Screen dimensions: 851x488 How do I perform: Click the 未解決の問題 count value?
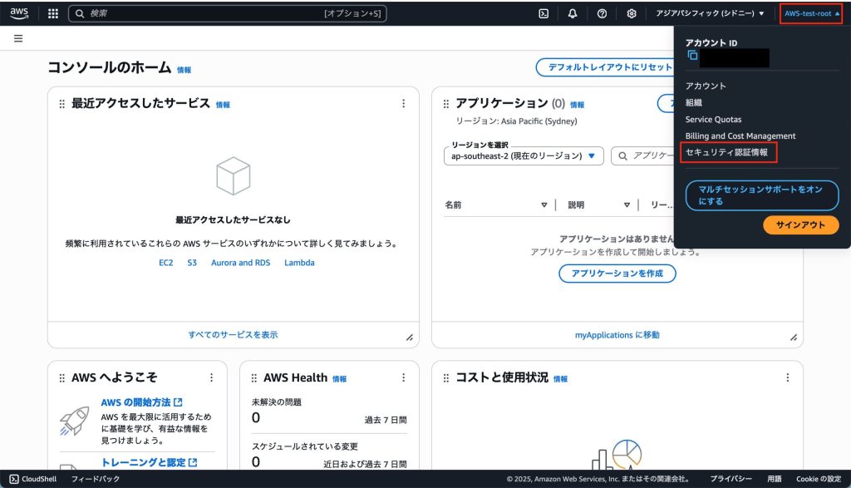coord(256,417)
